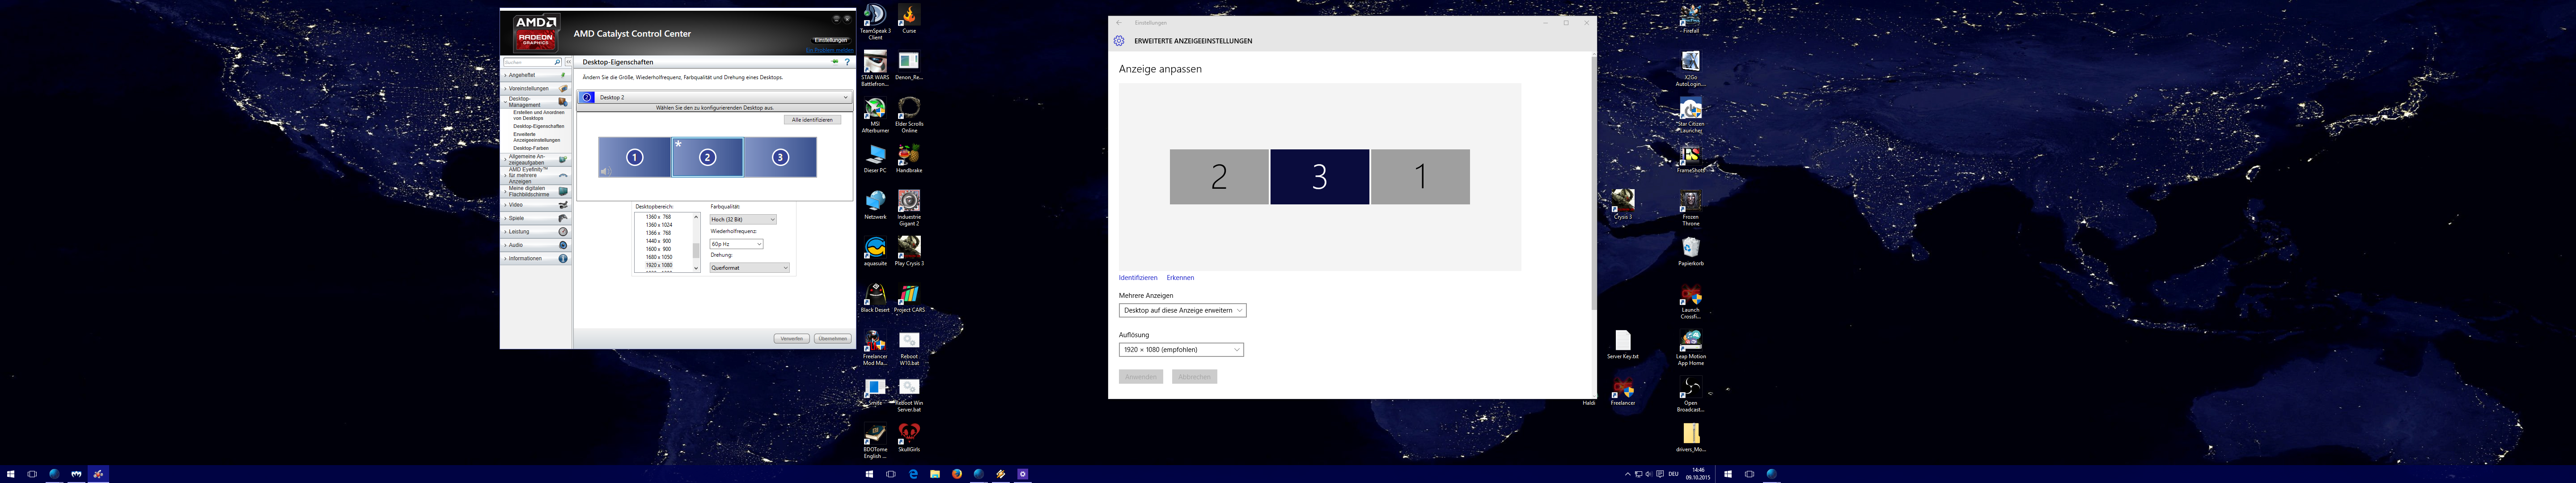Click the Ein Problem melden link
This screenshot has width=2576, height=483.
pos(829,50)
